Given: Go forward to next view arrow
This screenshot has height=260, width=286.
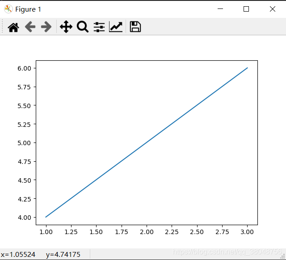Looking at the screenshot, I should point(46,27).
